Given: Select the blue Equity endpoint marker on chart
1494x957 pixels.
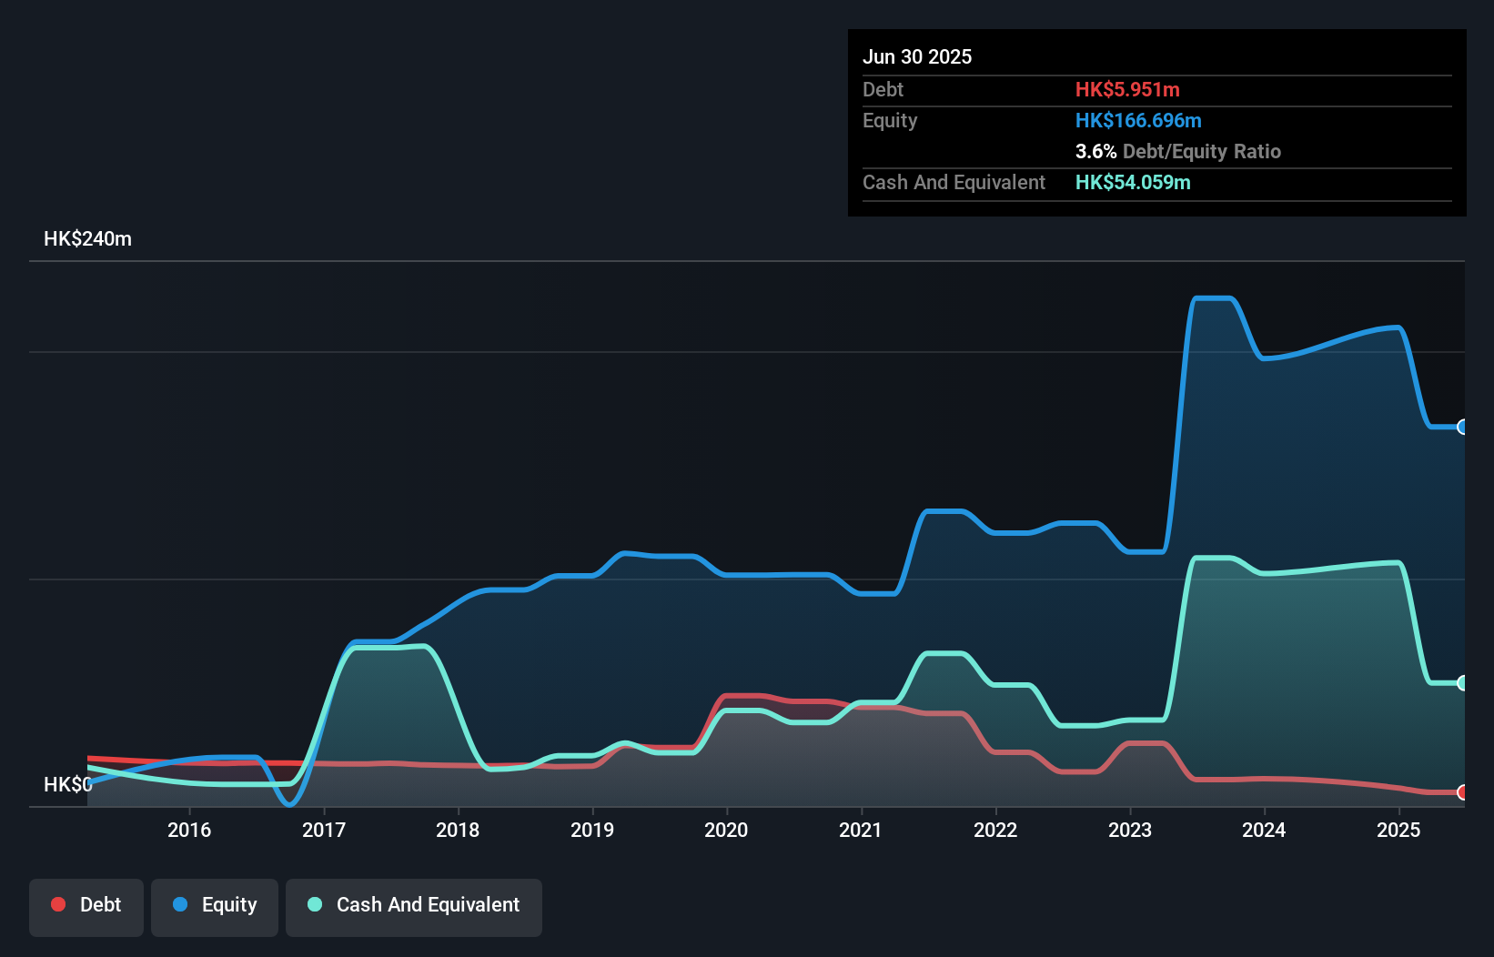Looking at the screenshot, I should [x=1463, y=427].
